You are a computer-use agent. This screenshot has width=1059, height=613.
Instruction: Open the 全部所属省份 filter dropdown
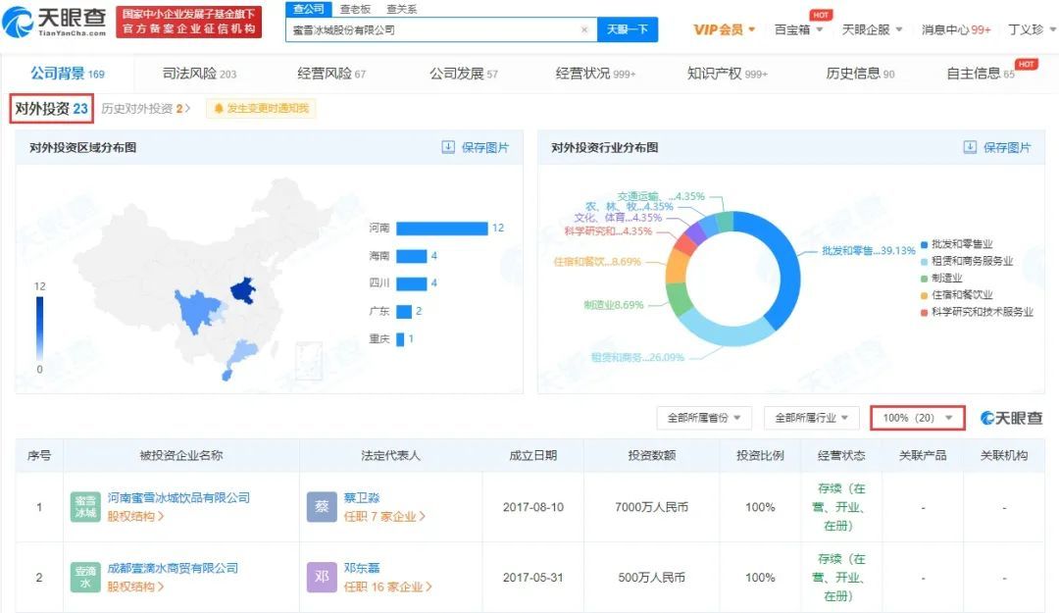[704, 419]
